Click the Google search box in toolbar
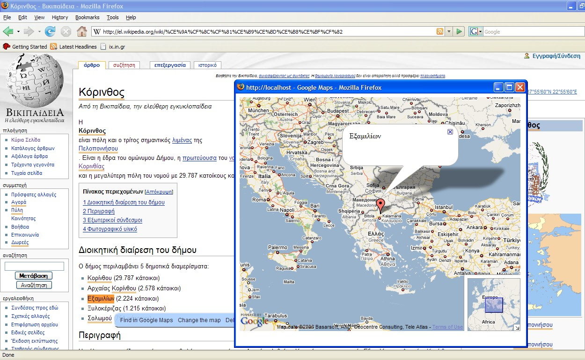The image size is (585, 360). click(x=534, y=32)
